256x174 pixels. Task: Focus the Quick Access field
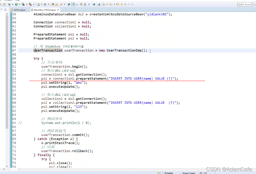pos(245,4)
